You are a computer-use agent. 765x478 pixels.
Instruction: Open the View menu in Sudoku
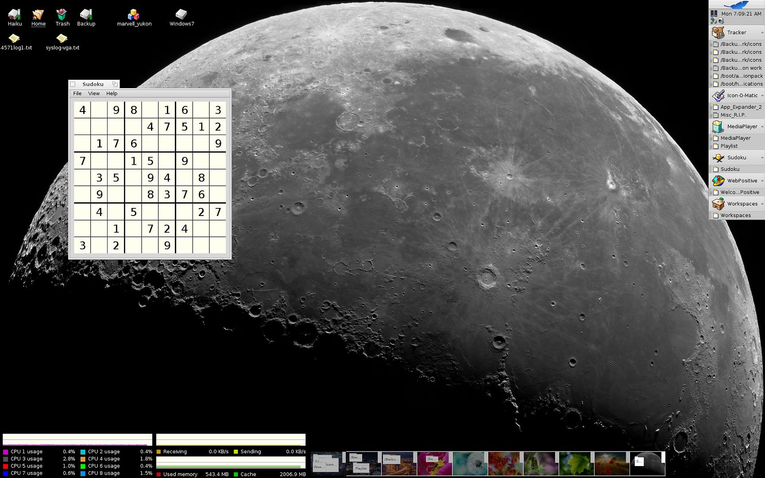pyautogui.click(x=94, y=93)
